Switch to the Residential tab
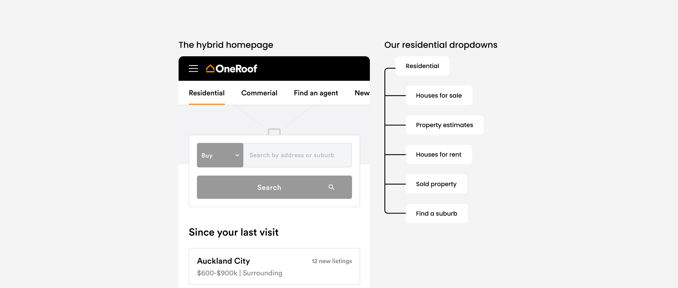The image size is (678, 288). click(207, 93)
